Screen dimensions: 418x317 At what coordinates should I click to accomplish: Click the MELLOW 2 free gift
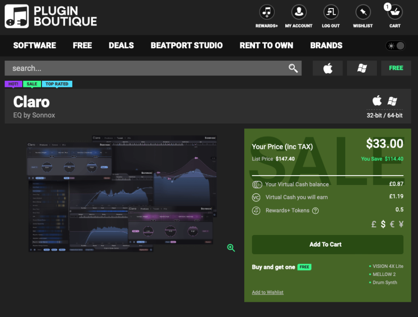point(384,274)
